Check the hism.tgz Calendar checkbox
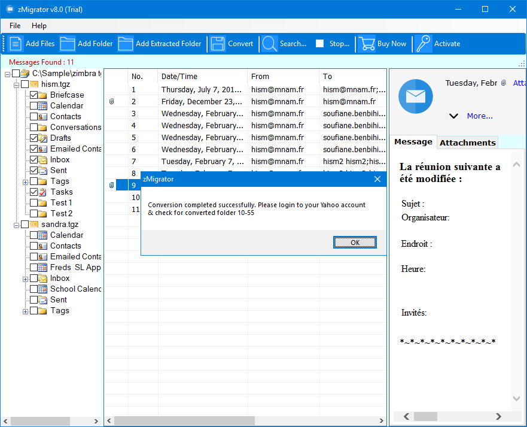This screenshot has width=527, height=427. [x=33, y=106]
